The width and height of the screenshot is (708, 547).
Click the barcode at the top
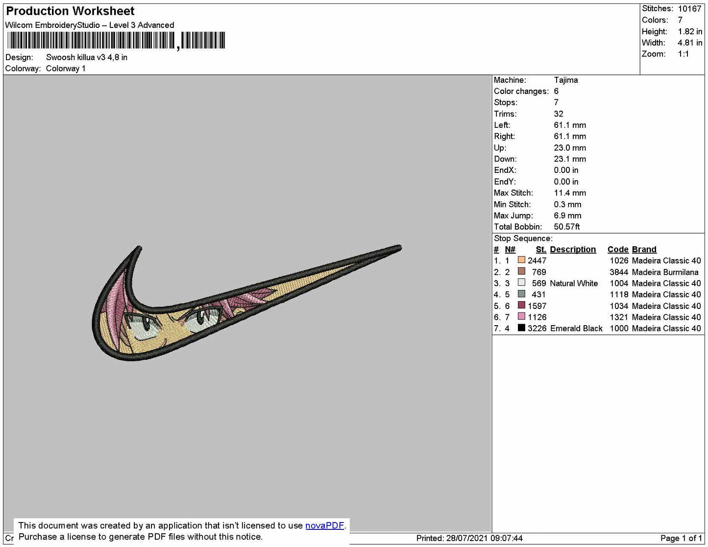tap(116, 40)
